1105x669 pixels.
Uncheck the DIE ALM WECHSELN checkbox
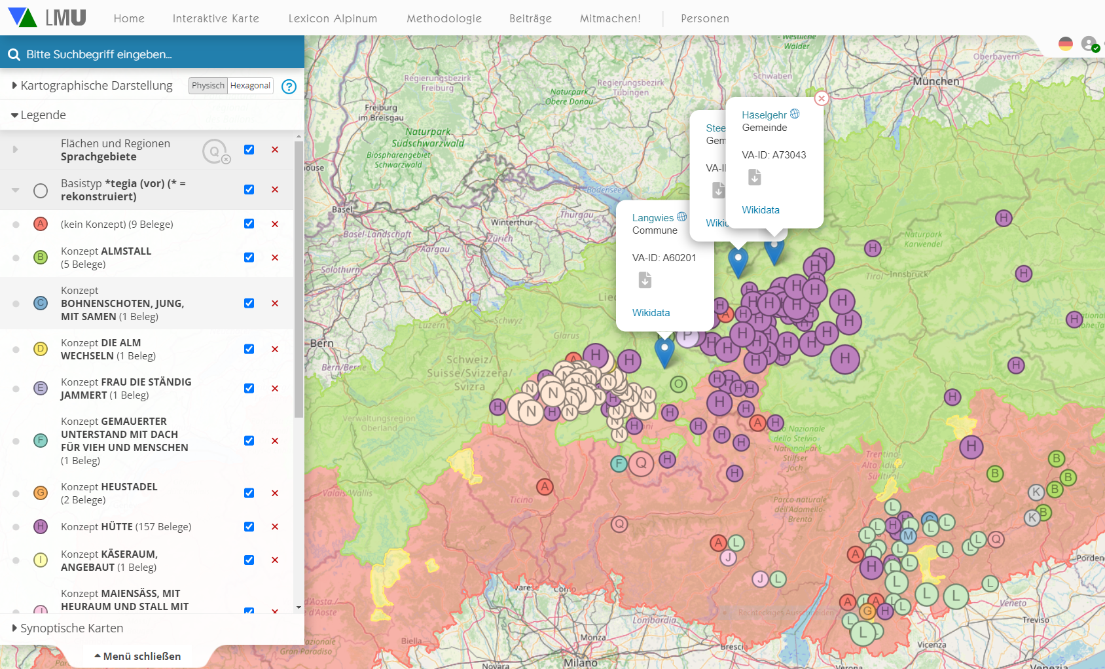(x=249, y=349)
